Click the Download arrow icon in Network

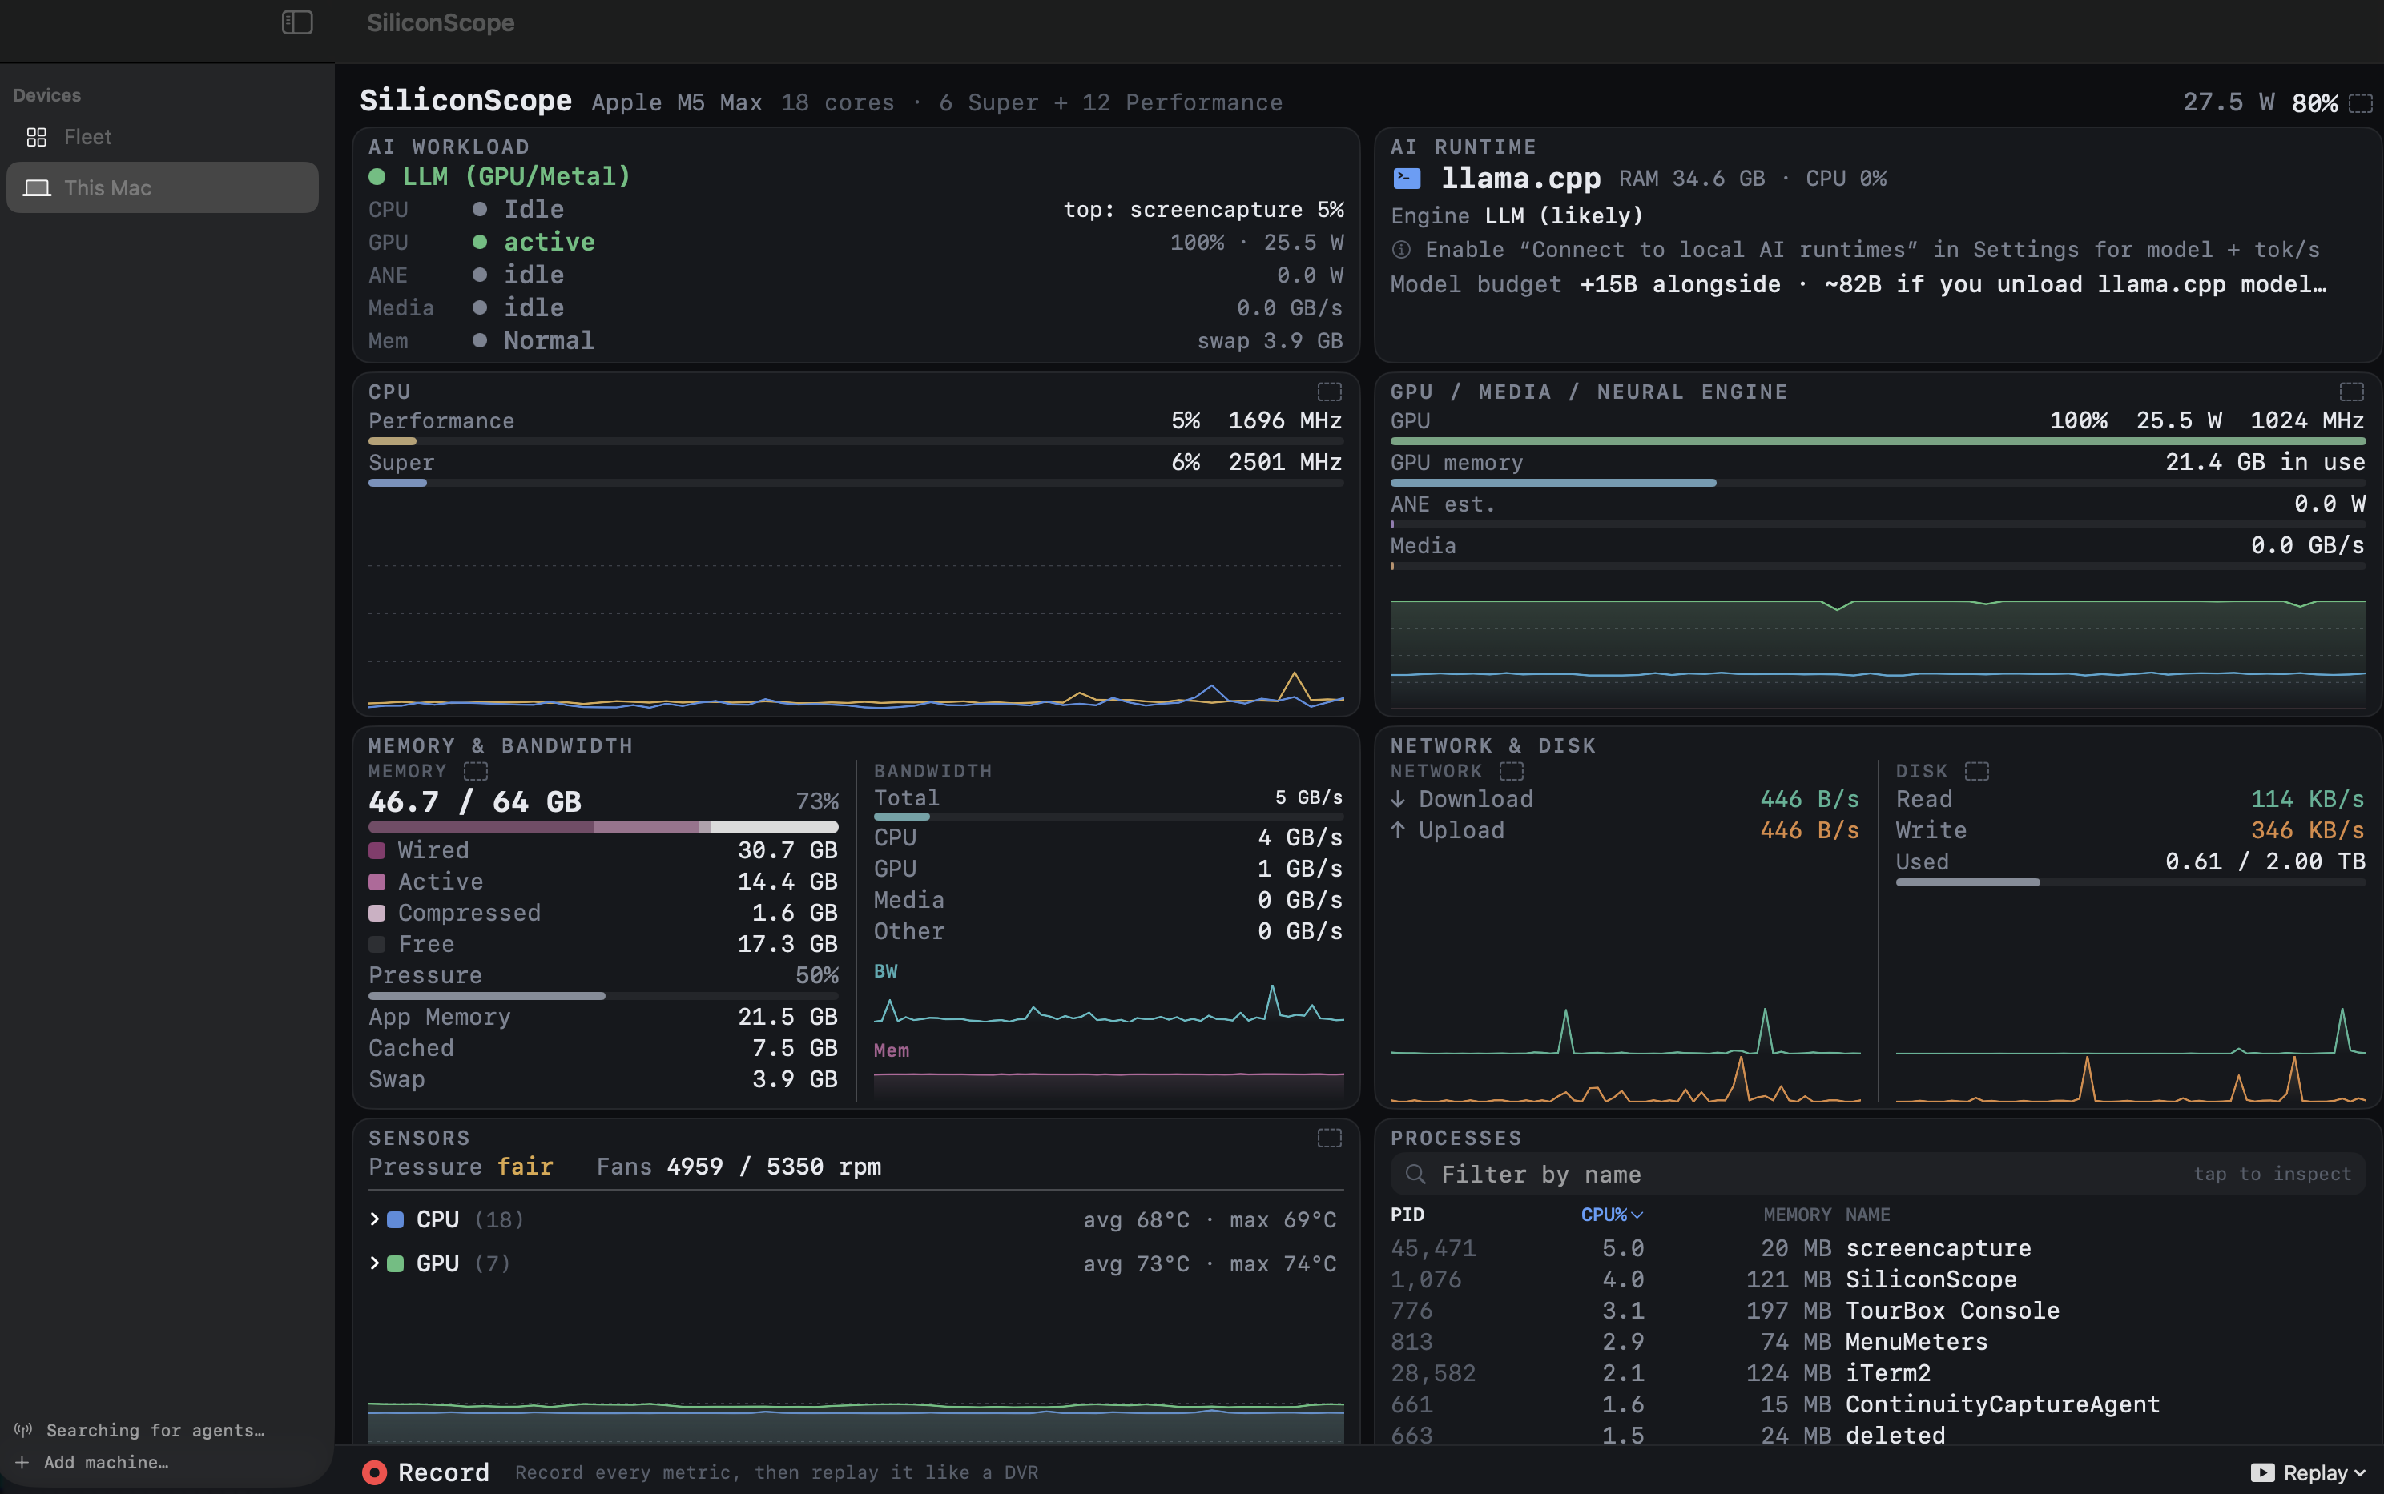[1398, 799]
